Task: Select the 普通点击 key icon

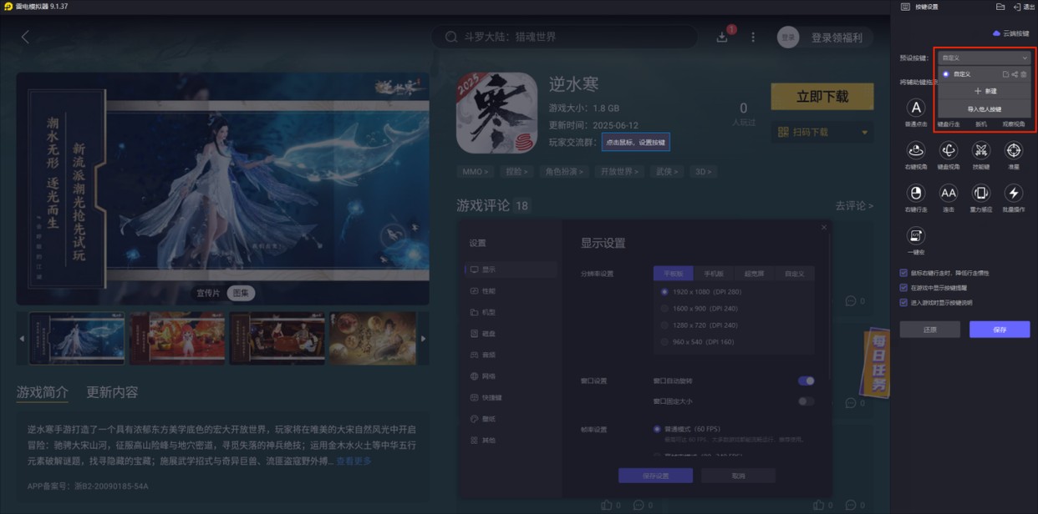Action: click(916, 108)
